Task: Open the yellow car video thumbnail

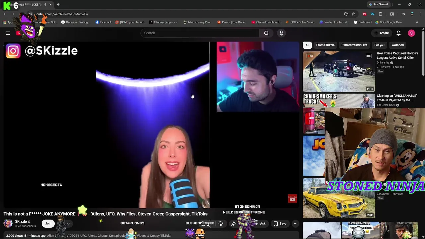Action: tap(339, 198)
